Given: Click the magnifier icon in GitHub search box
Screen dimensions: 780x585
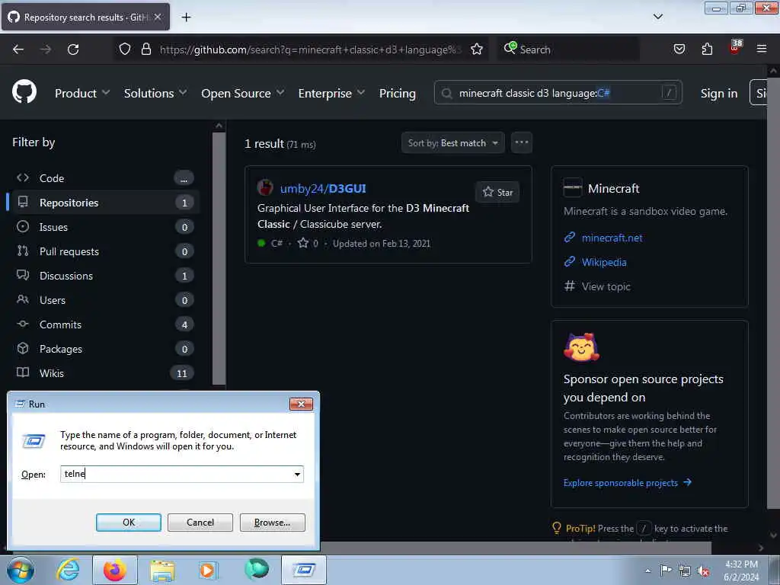Looking at the screenshot, I should click(x=446, y=93).
